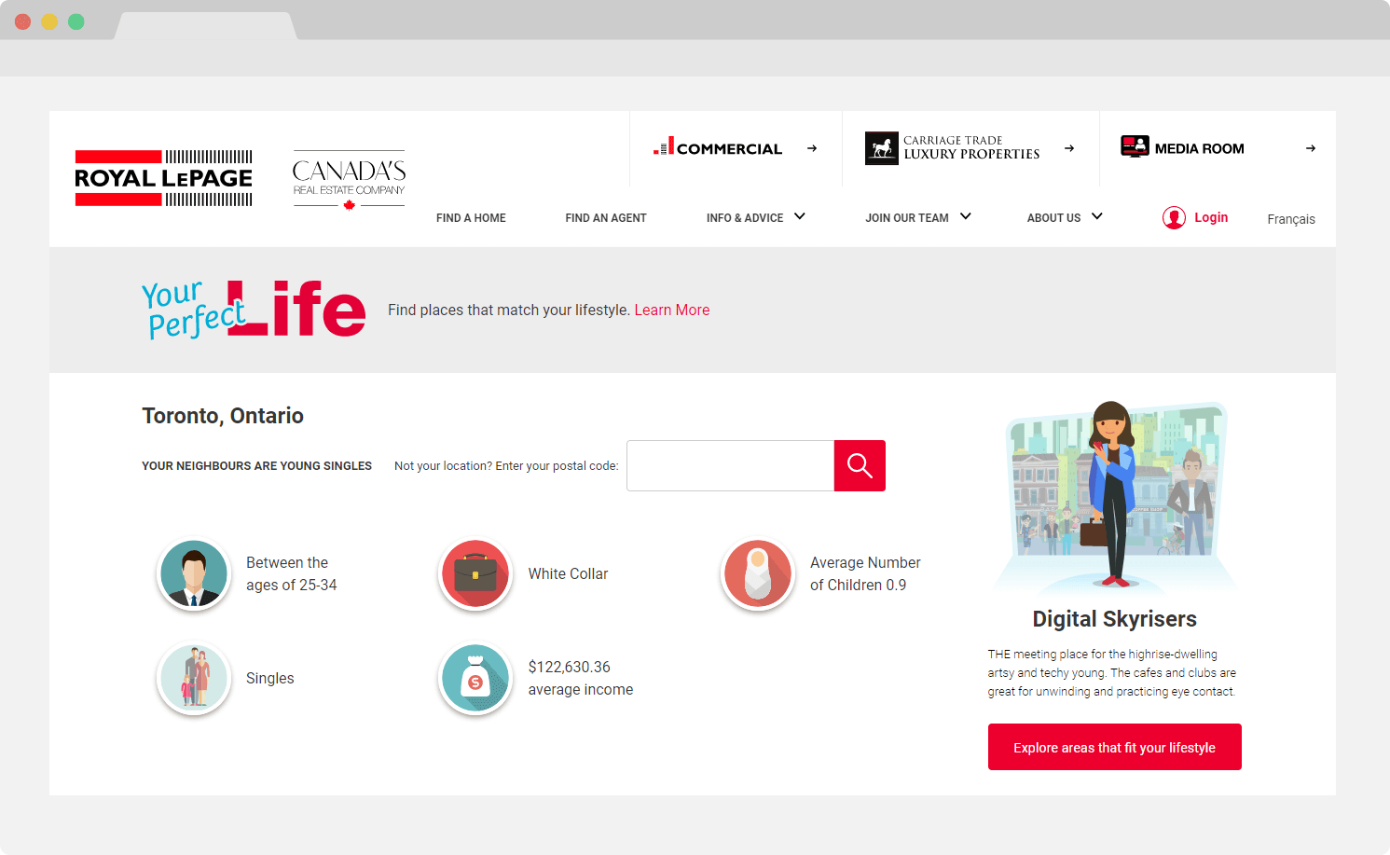Image resolution: width=1390 pixels, height=855 pixels.
Task: Click the Average Number of Children baby icon
Action: (758, 573)
